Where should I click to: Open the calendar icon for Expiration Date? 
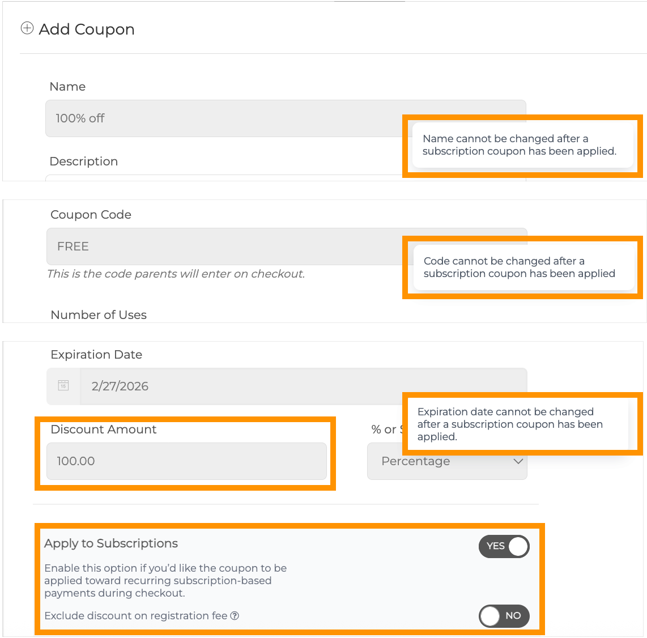(x=63, y=386)
